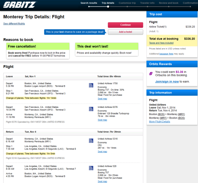Image resolution: width=198 pixels, height=183 pixels.
Task: Open Taxes and fees included link
Action: (161, 43)
